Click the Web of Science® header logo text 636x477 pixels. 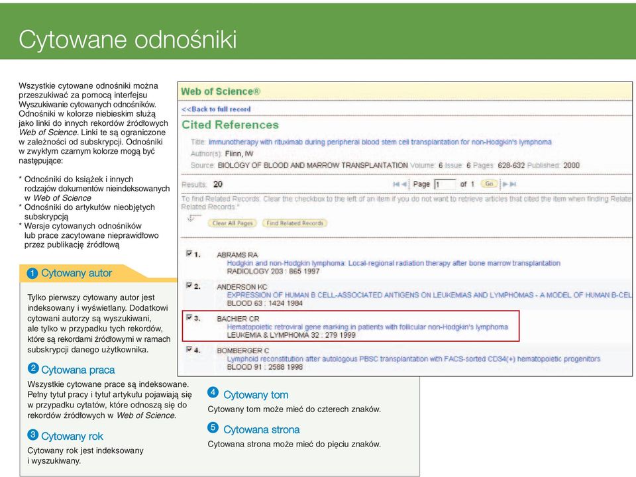click(221, 91)
